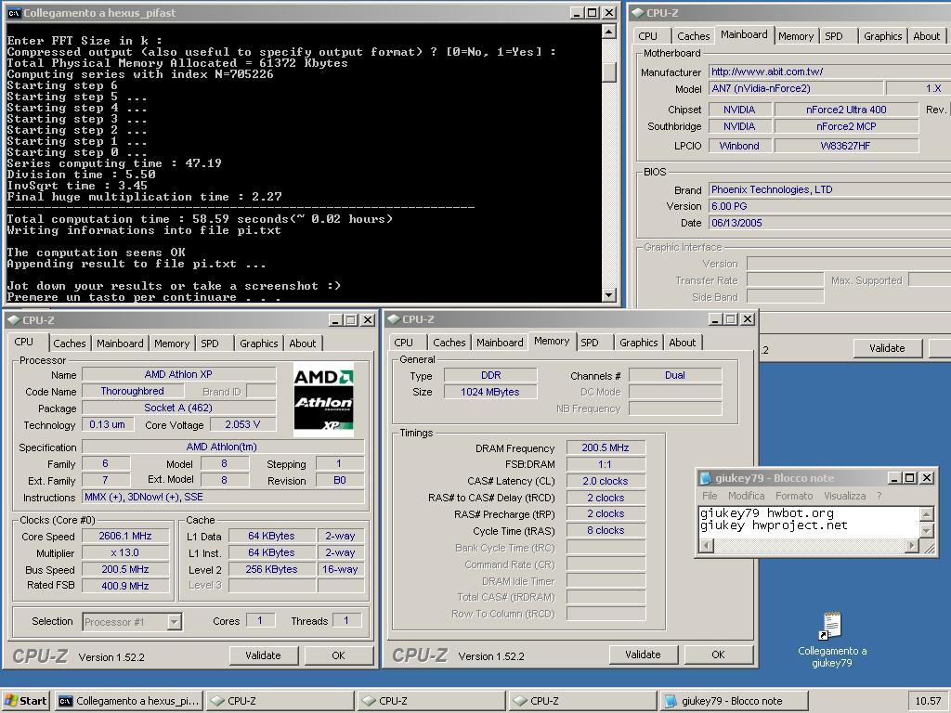Open About tab in the Memory window
The height and width of the screenshot is (713, 951).
click(x=683, y=343)
